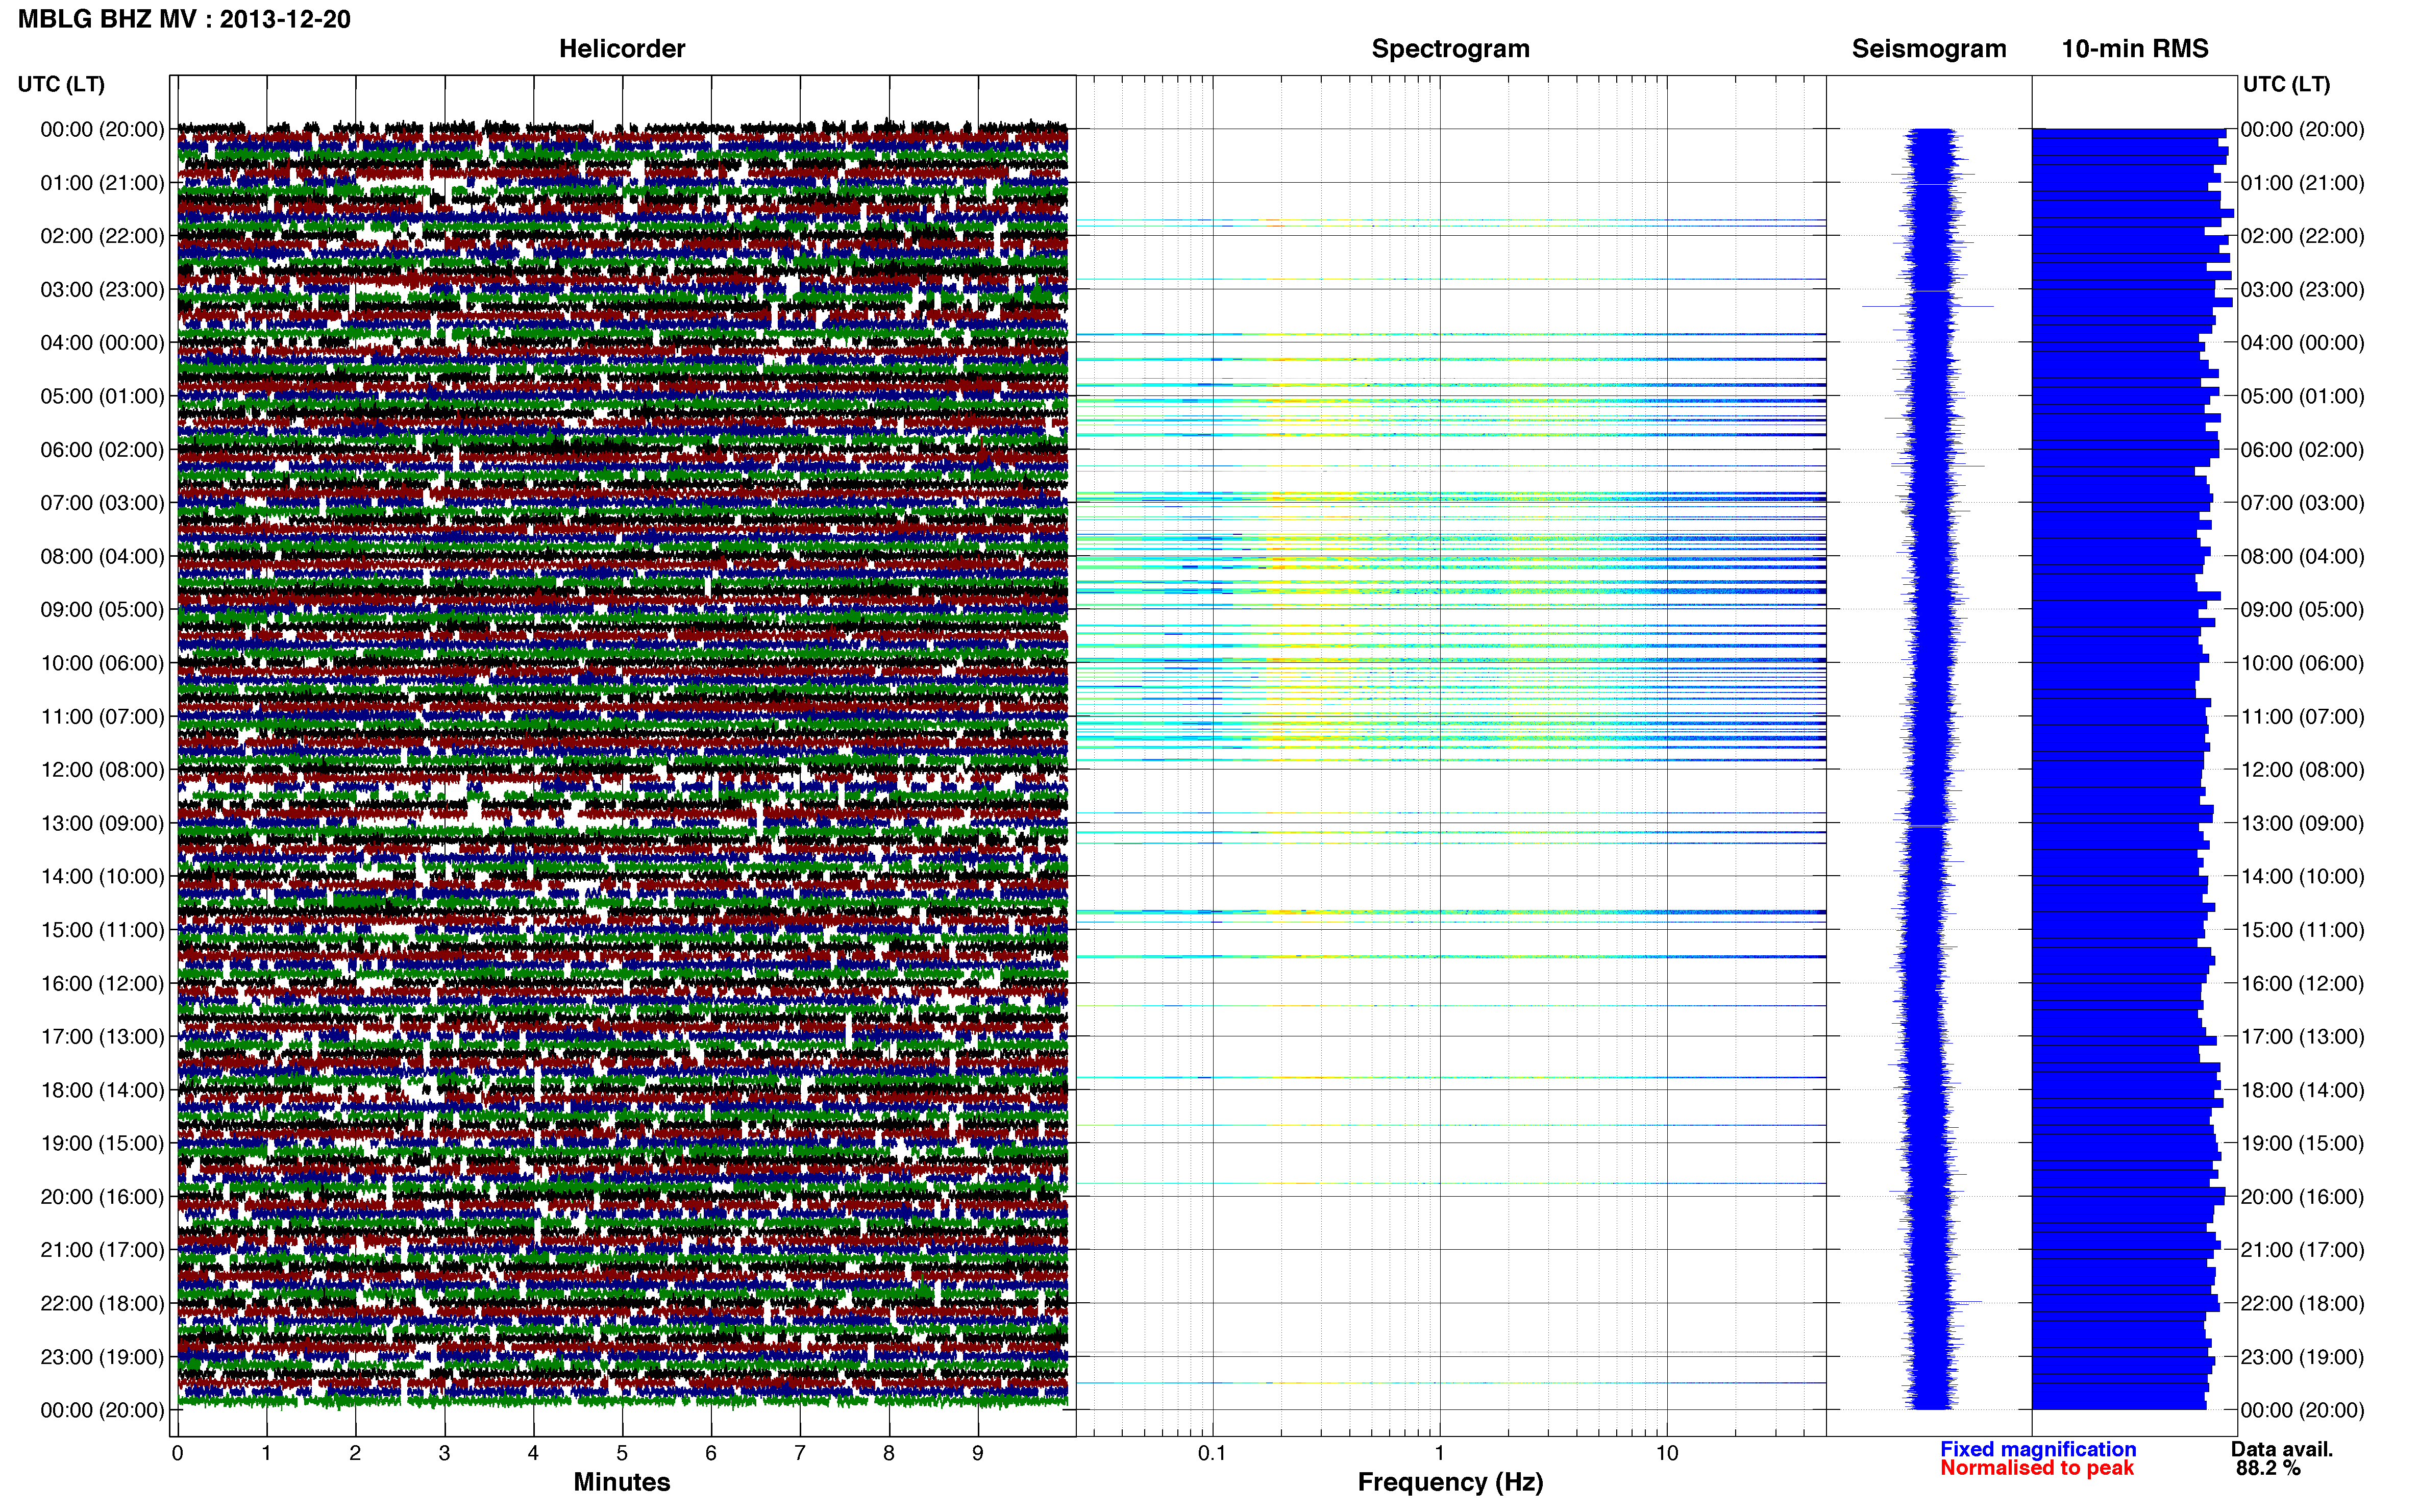Screen dimensions: 2419x1512
Task: Click the 'Seismogram' panel heading
Action: click(x=1929, y=48)
